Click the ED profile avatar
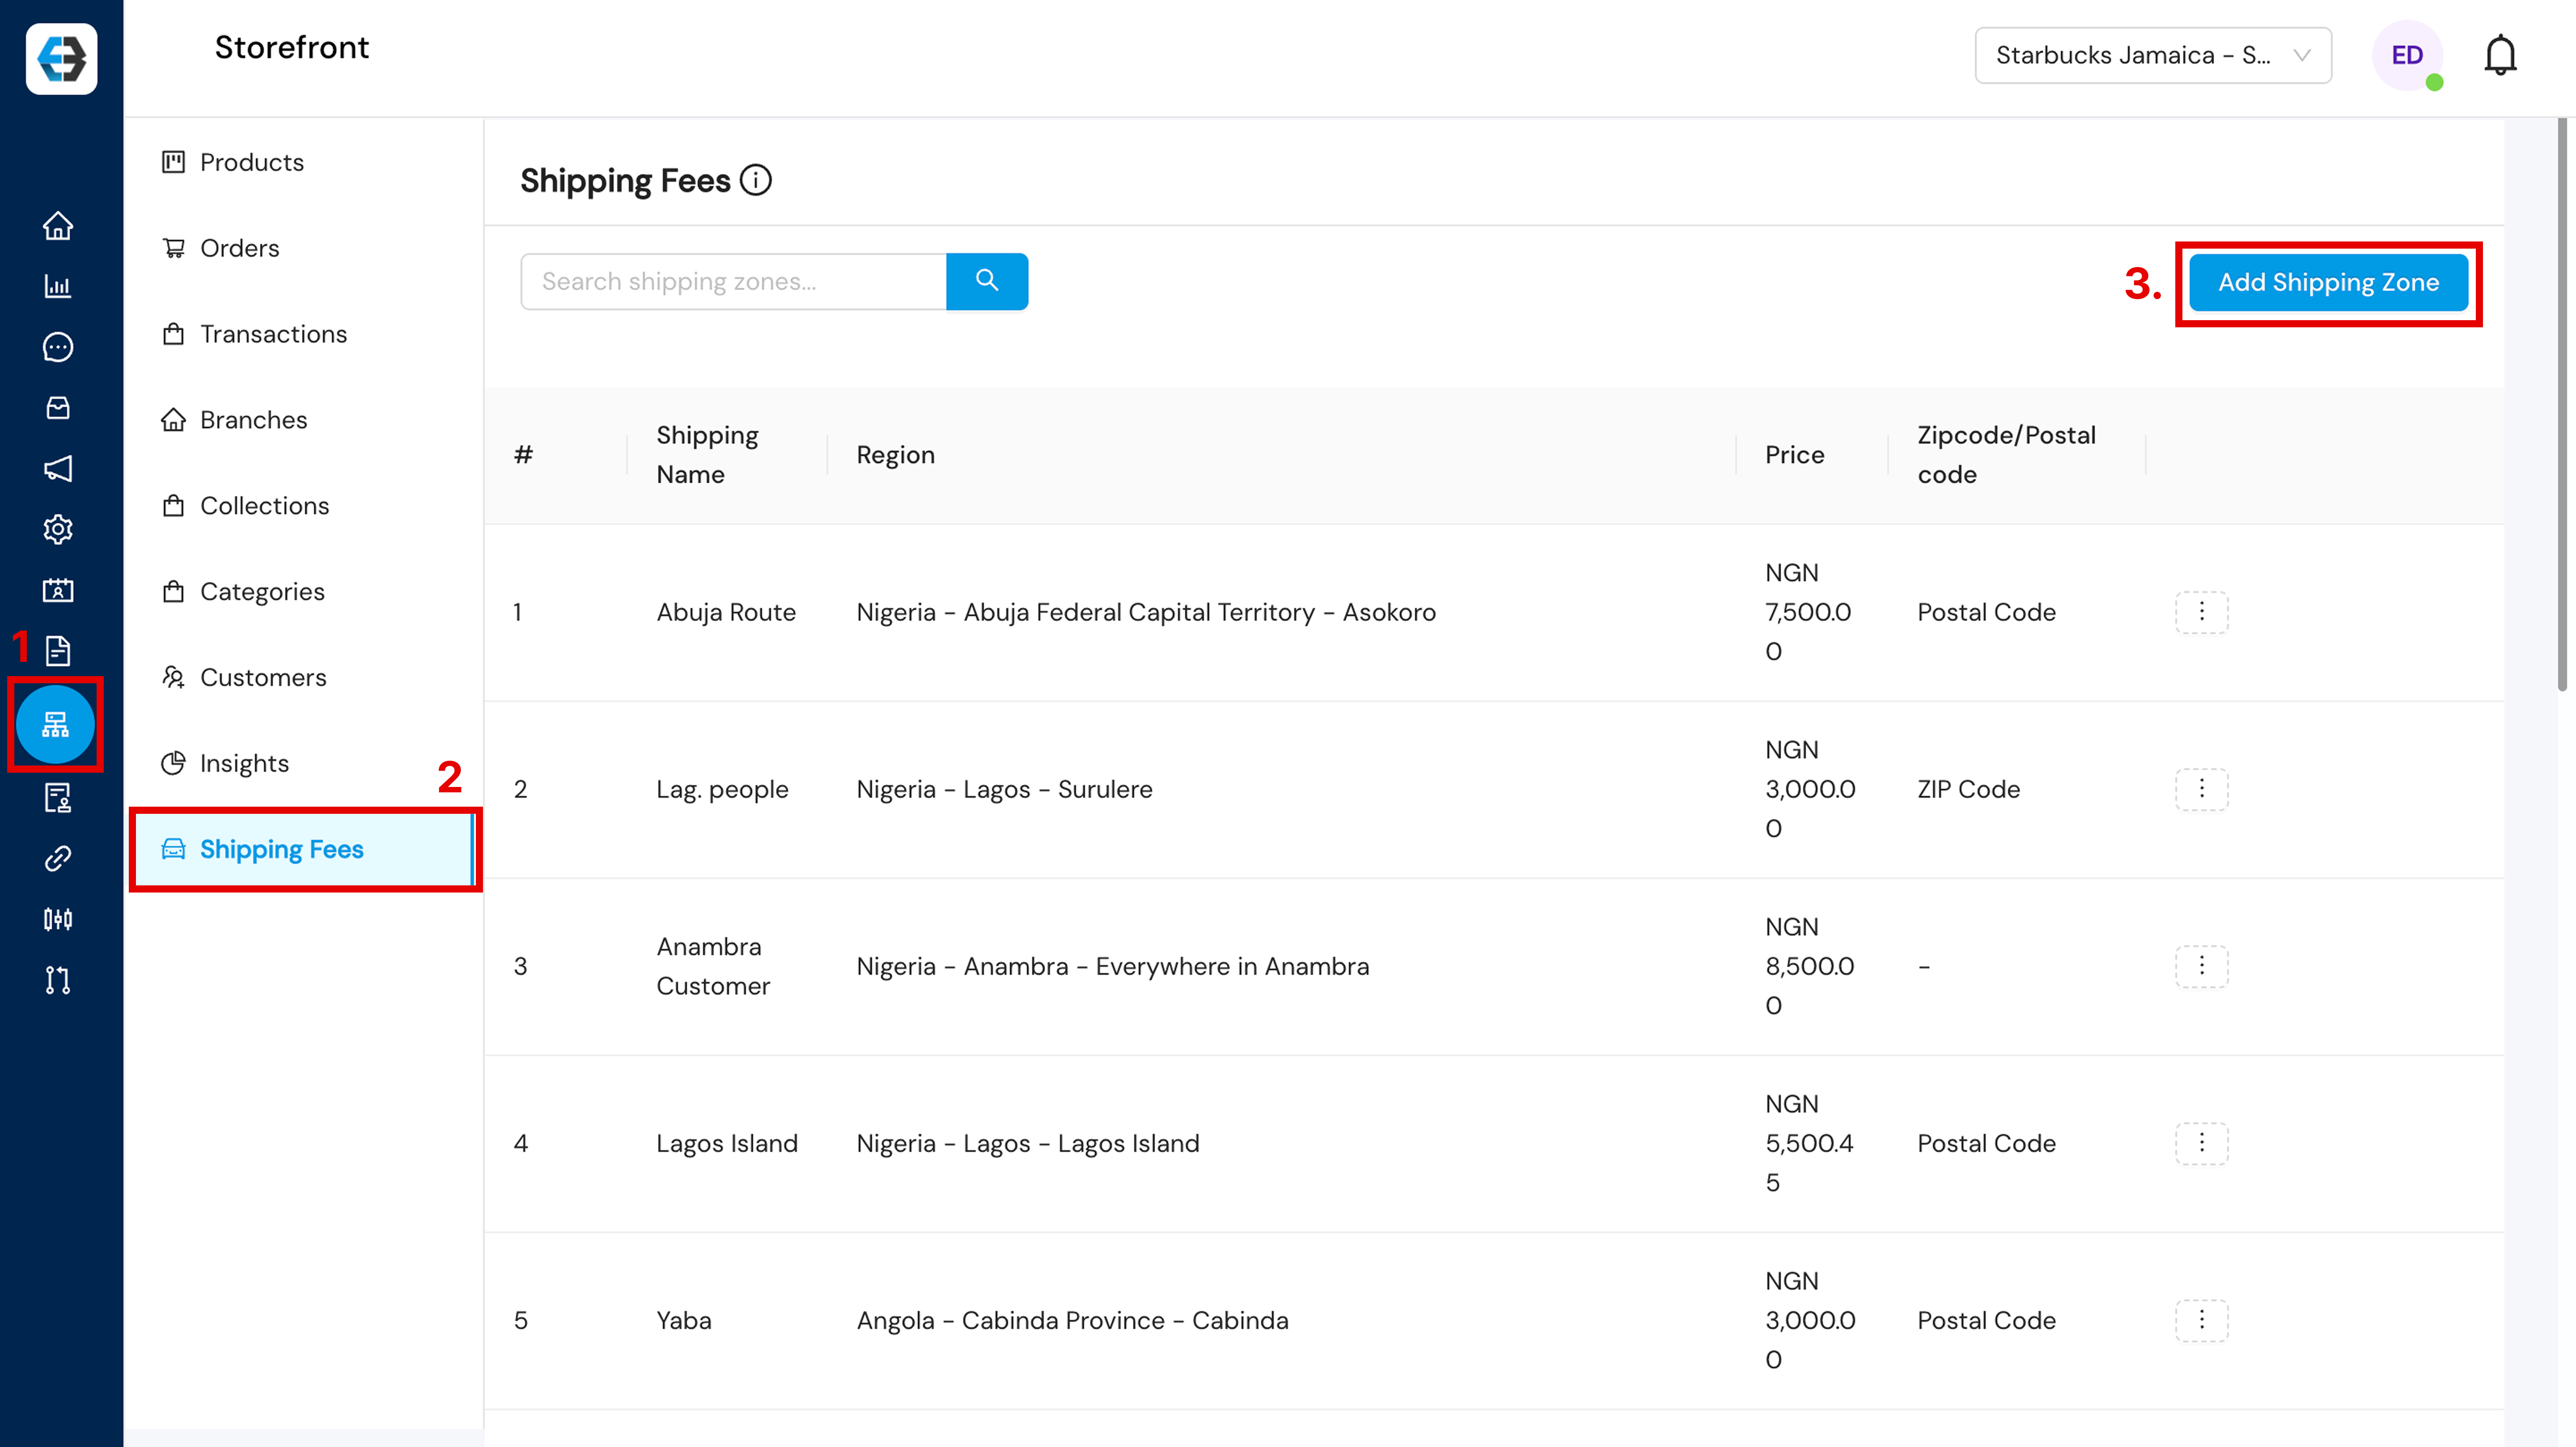The image size is (2576, 1447). 2406,55
